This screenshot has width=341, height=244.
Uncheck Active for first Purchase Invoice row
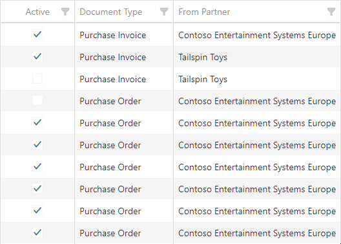[x=37, y=34]
